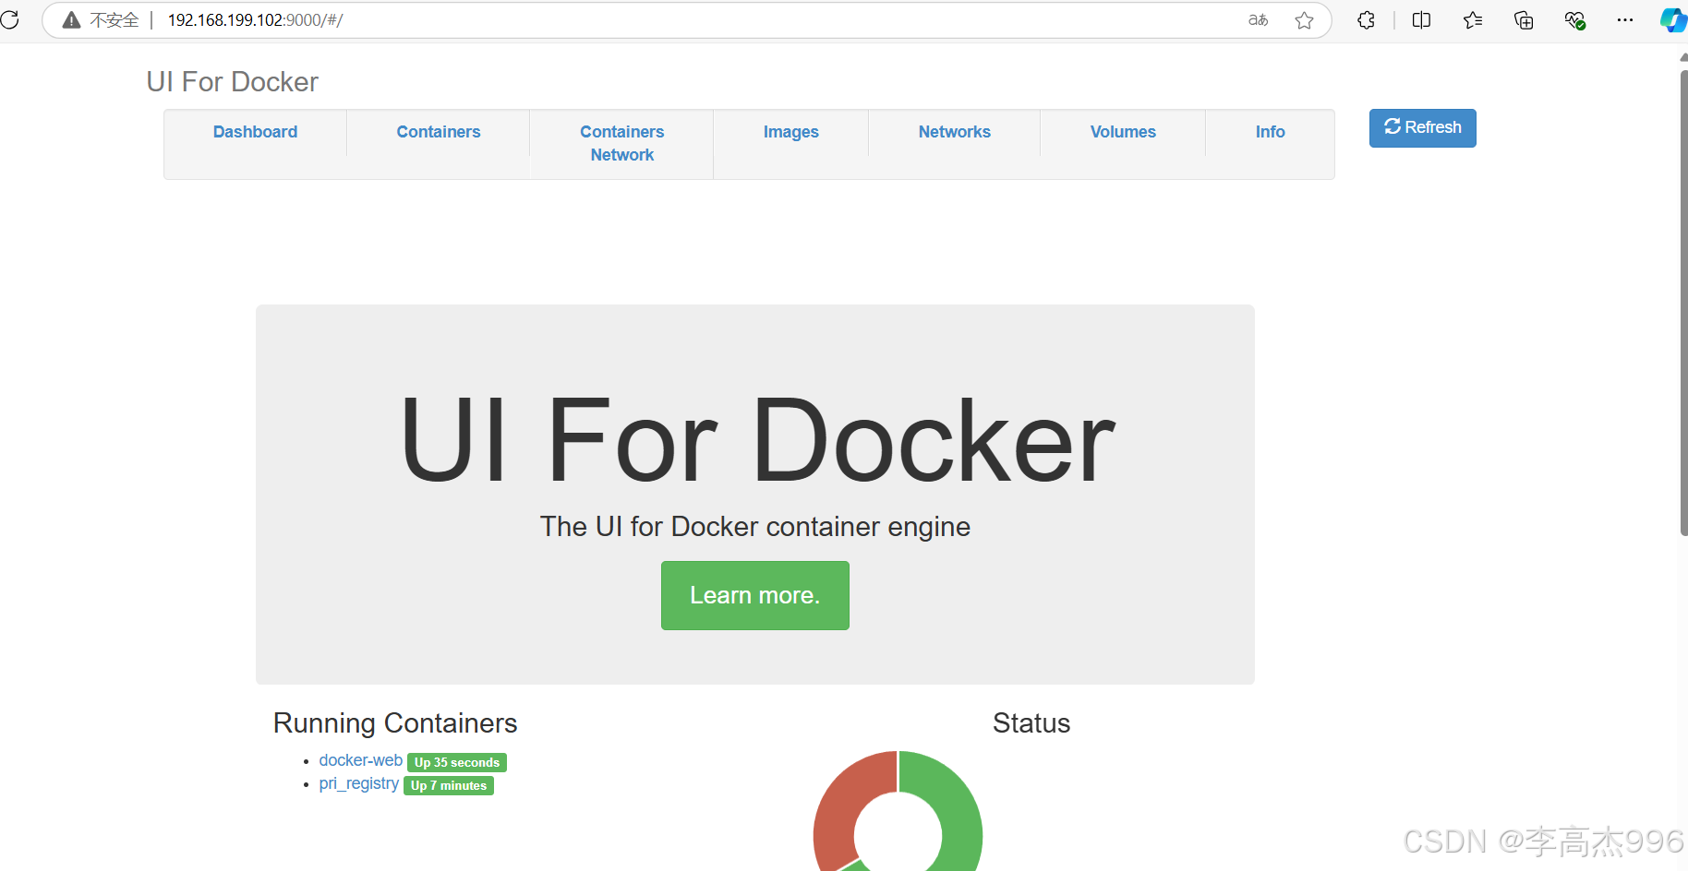The height and width of the screenshot is (871, 1688).
Task: Click the 'Running Containers' heading
Action: [x=395, y=723]
